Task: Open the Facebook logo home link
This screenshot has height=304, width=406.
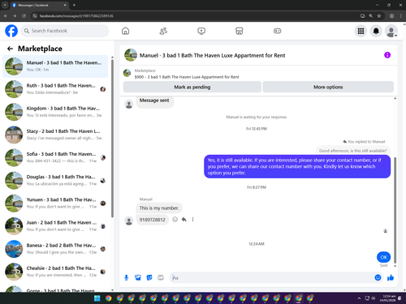Action: coord(11,31)
